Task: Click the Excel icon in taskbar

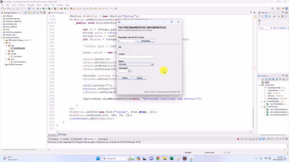Action: coord(172,158)
